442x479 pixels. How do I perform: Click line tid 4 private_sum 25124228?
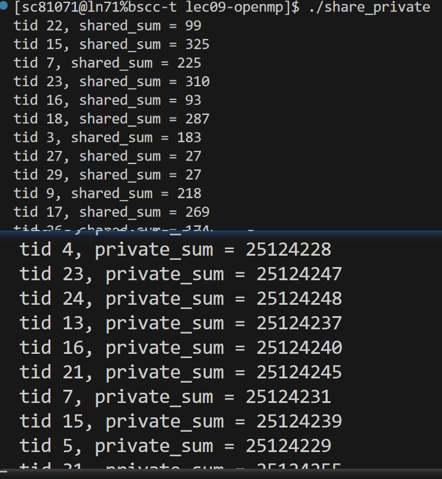[x=175, y=250]
